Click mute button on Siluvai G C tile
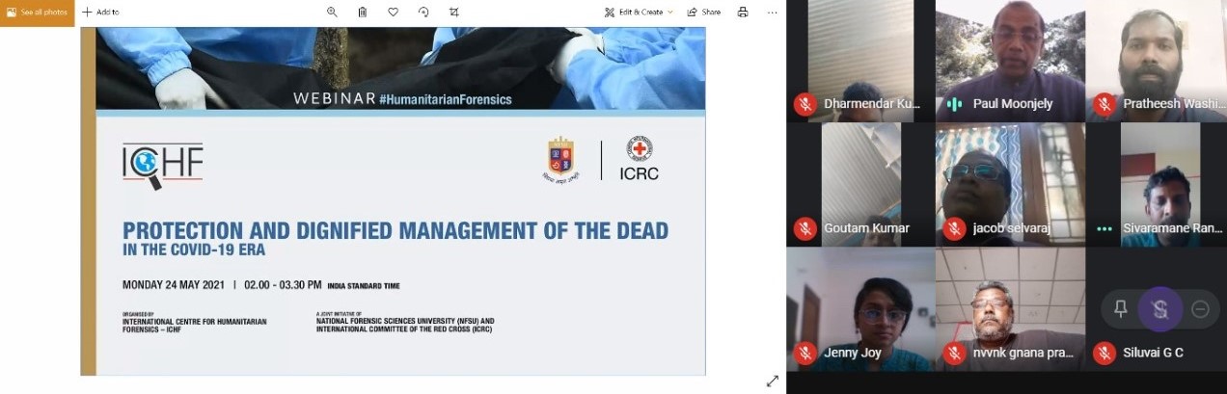Image resolution: width=1227 pixels, height=394 pixels. pos(1159,309)
